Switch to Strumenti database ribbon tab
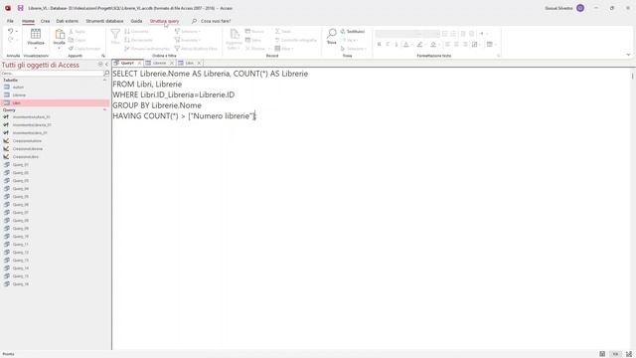The image size is (636, 358). 104,21
